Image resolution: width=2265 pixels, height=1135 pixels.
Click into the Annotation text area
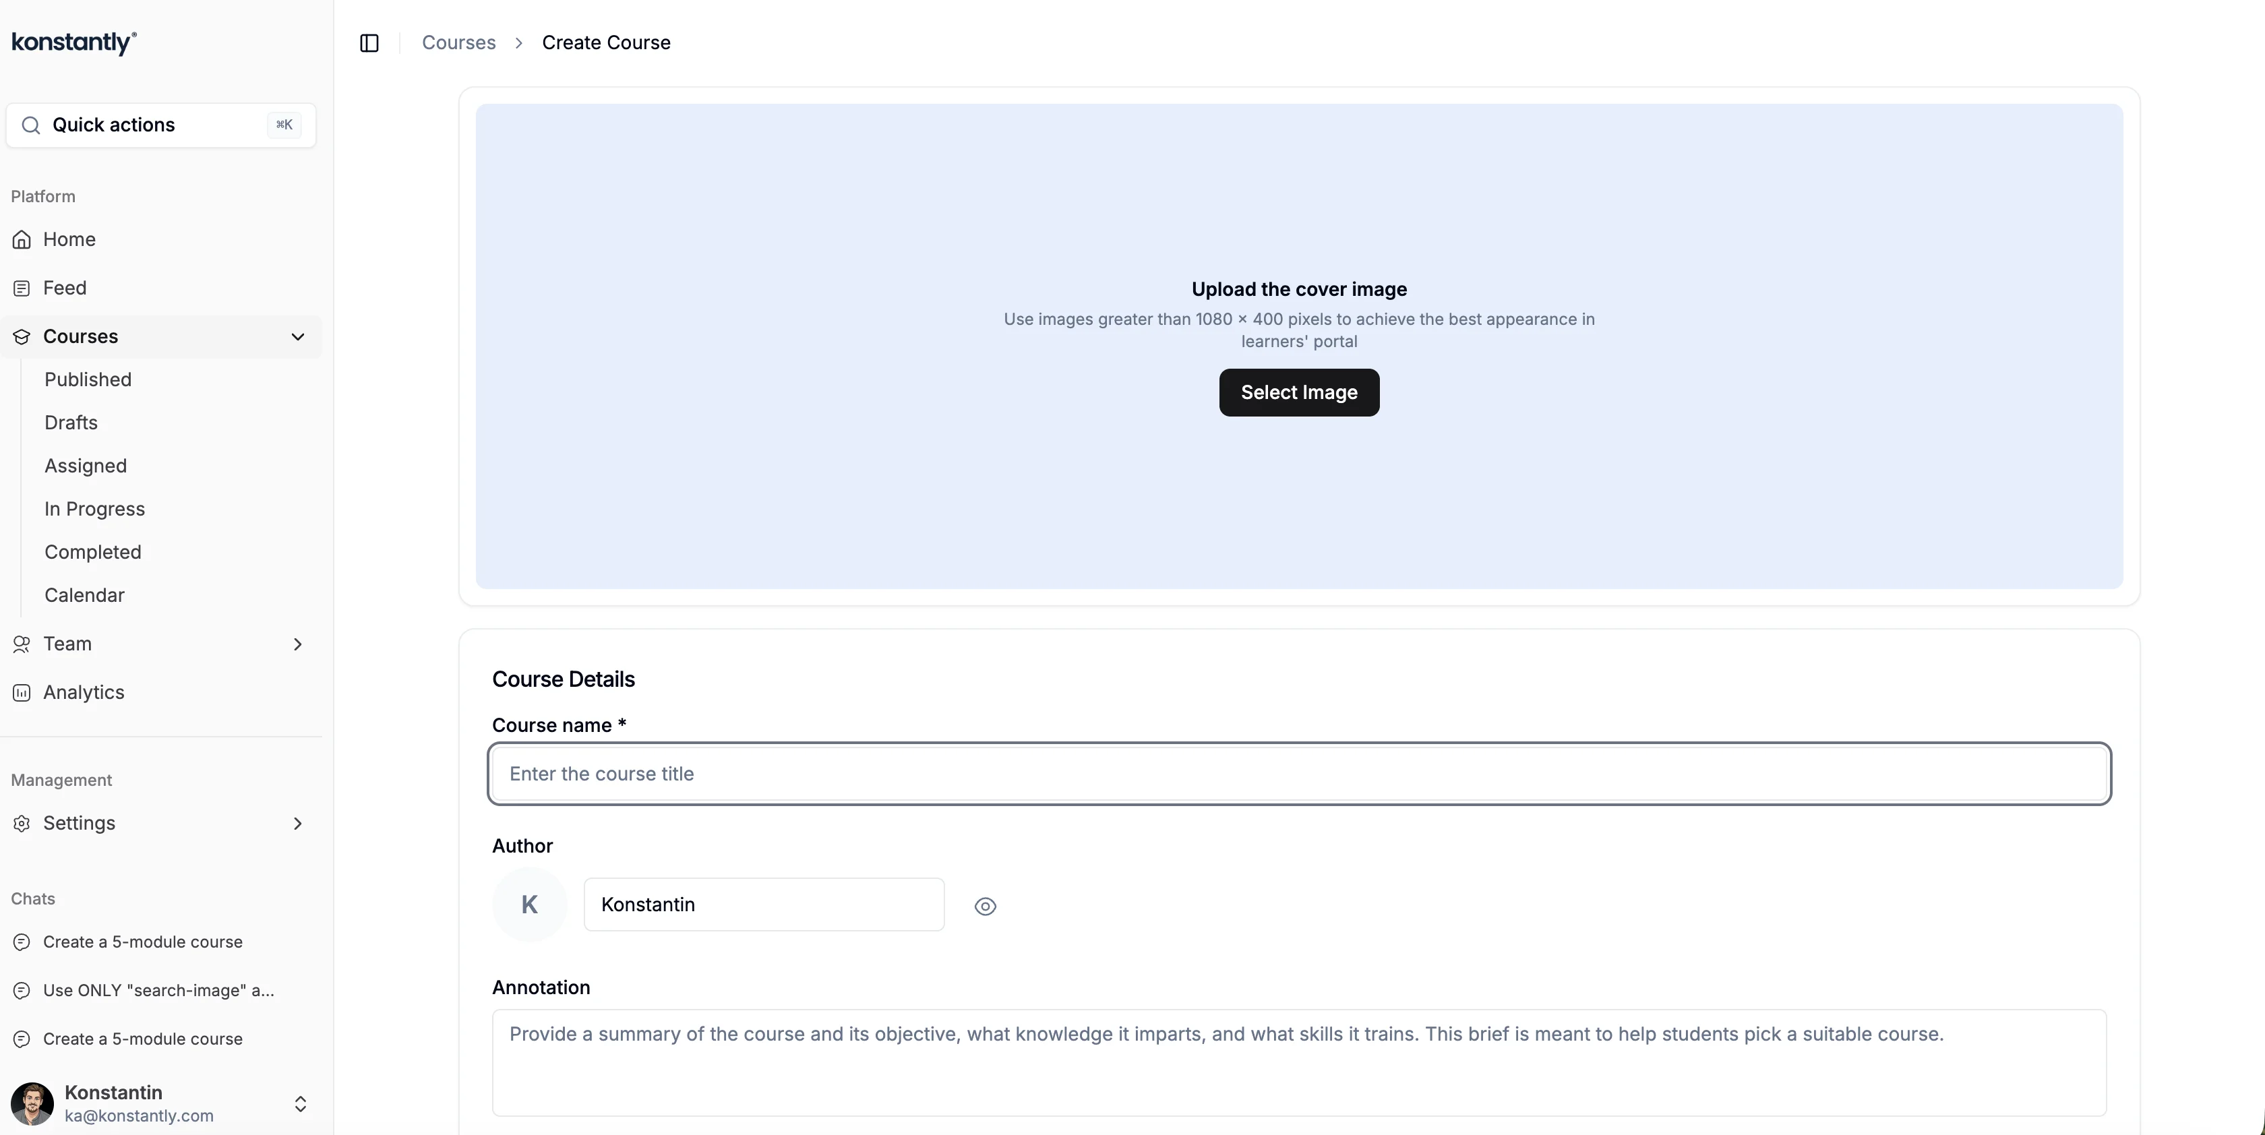point(1299,1062)
